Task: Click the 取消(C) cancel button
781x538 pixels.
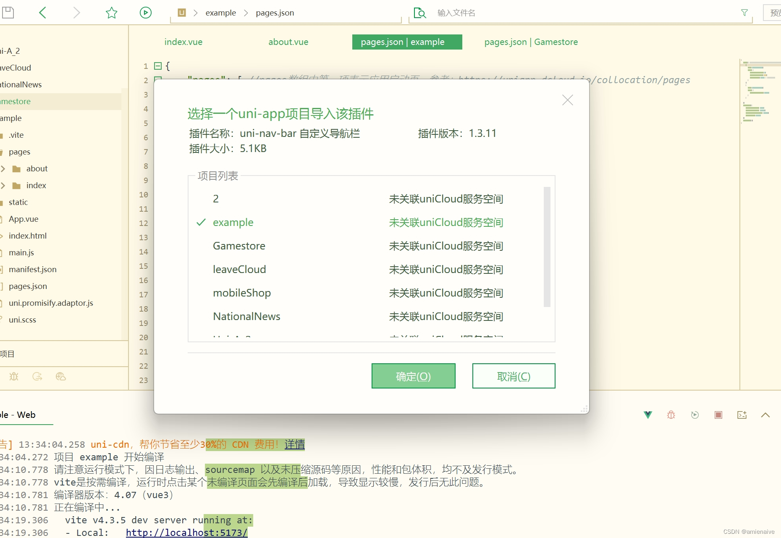Action: click(514, 376)
